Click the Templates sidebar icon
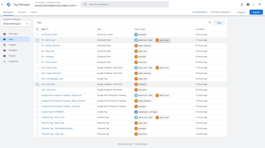This screenshot has height=148, width=265. [x=5, y=61]
